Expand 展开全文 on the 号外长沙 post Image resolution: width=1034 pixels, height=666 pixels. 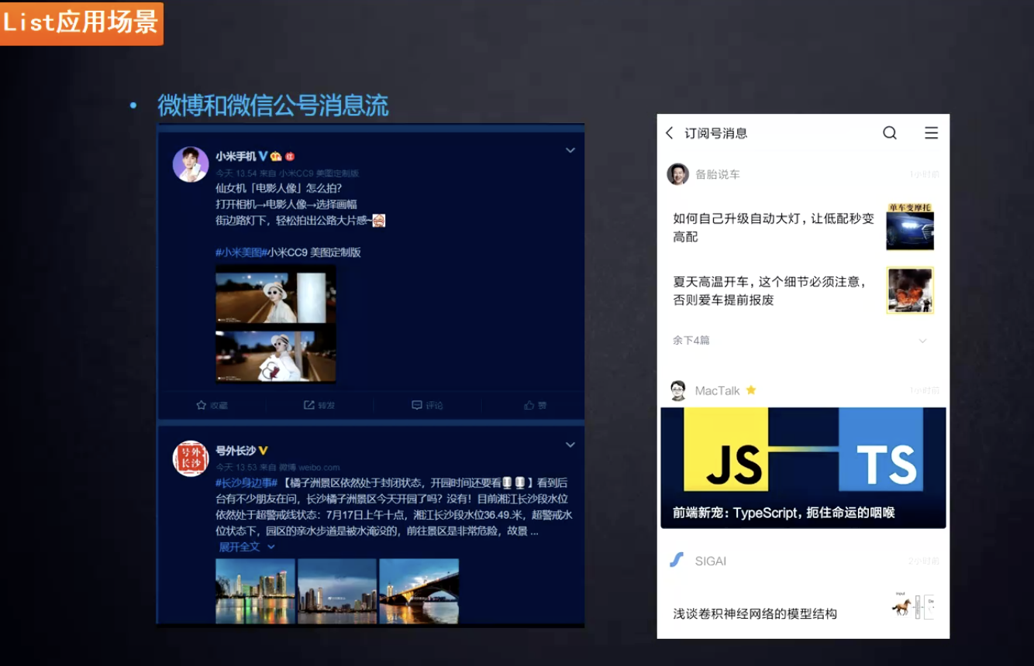coord(246,547)
